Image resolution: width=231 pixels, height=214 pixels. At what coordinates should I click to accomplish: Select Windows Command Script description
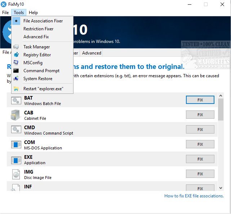49,133
